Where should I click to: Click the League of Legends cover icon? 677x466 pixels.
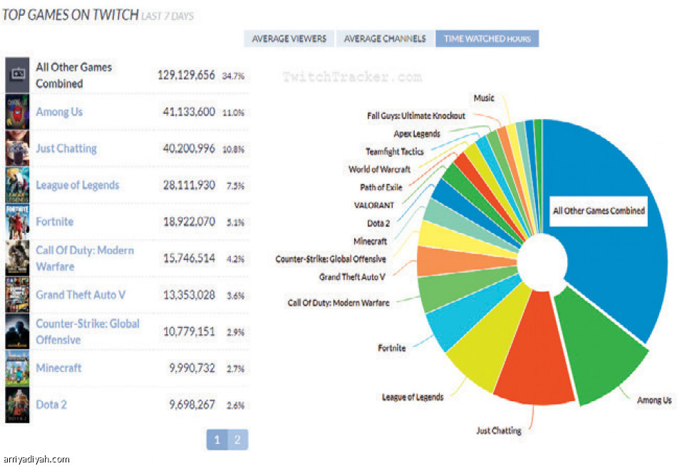[17, 185]
